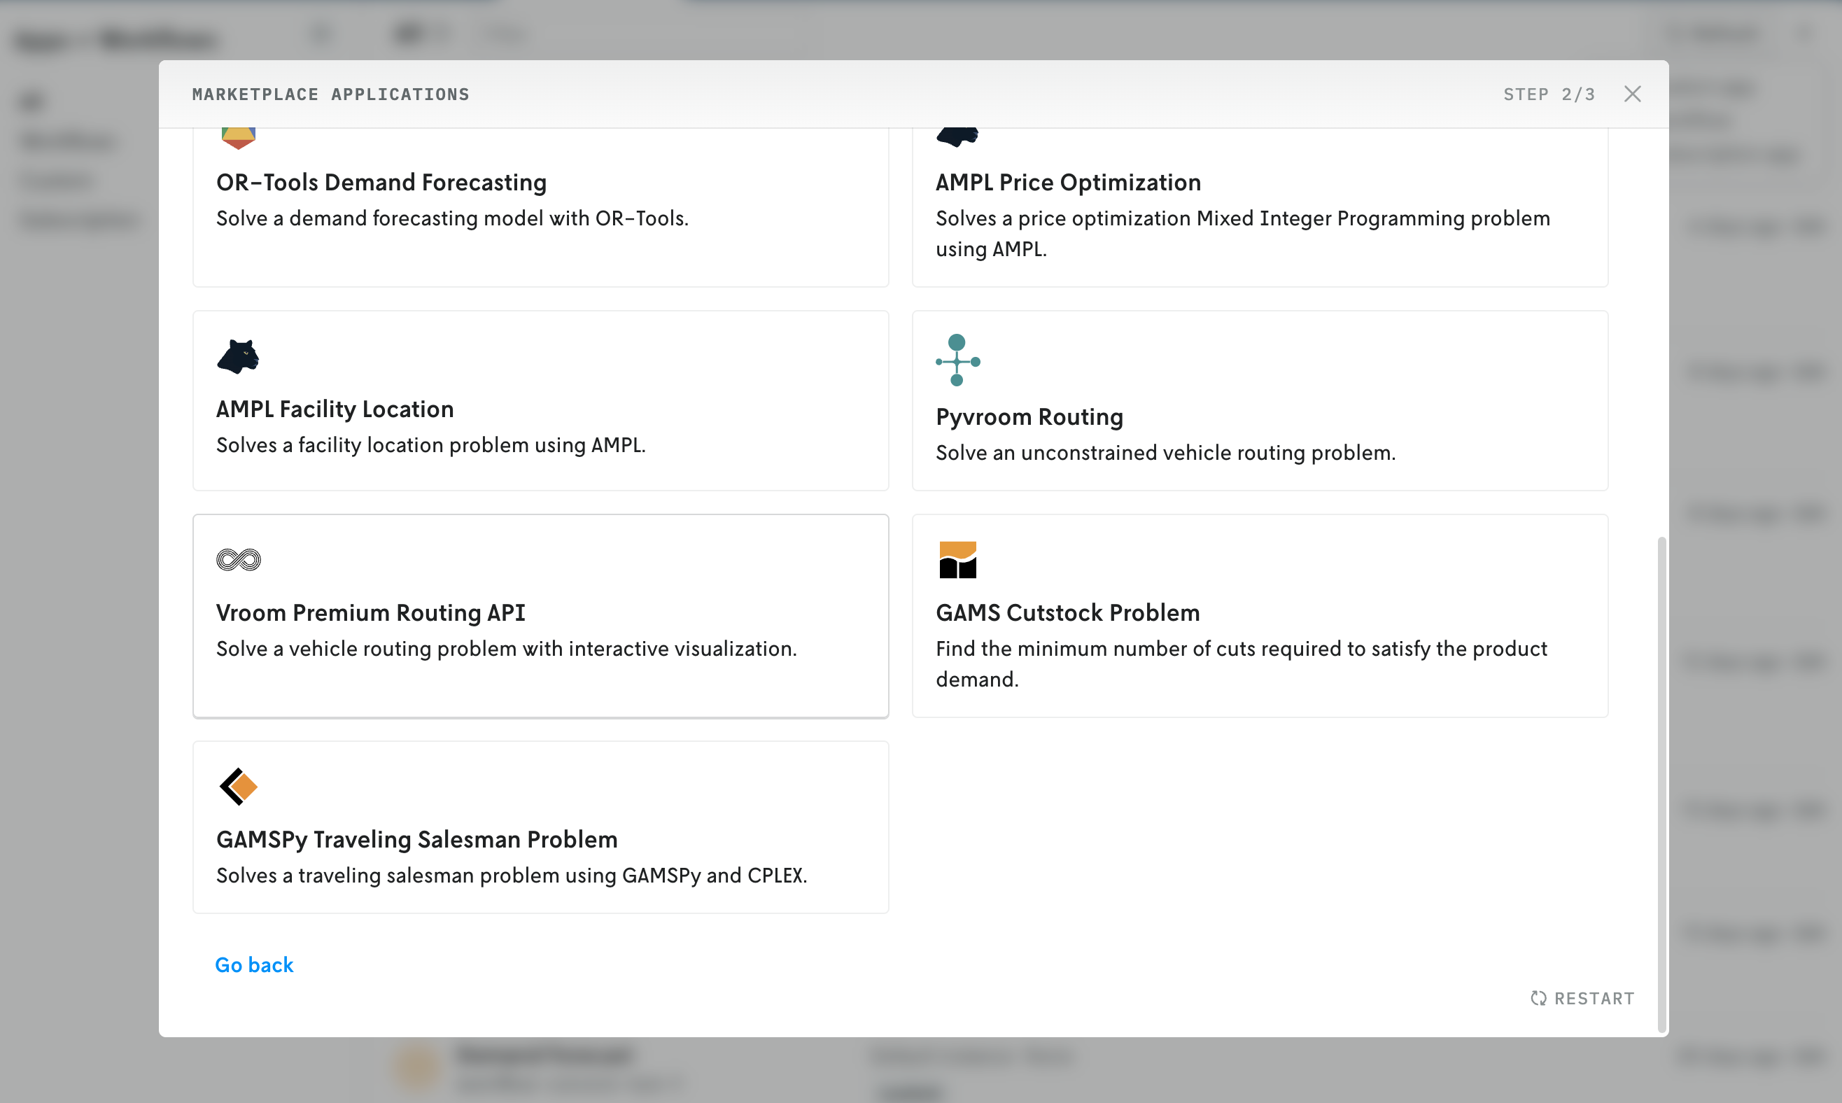Open the GAMS Cutstock Problem application

pos(1260,615)
